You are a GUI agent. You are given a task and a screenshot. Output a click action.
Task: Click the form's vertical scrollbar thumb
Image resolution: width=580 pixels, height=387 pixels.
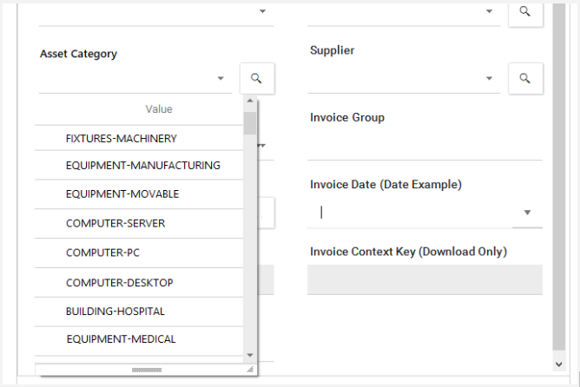click(559, 177)
